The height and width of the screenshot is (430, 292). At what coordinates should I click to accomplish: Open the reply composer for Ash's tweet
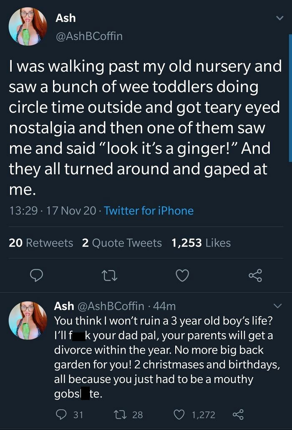(36, 275)
